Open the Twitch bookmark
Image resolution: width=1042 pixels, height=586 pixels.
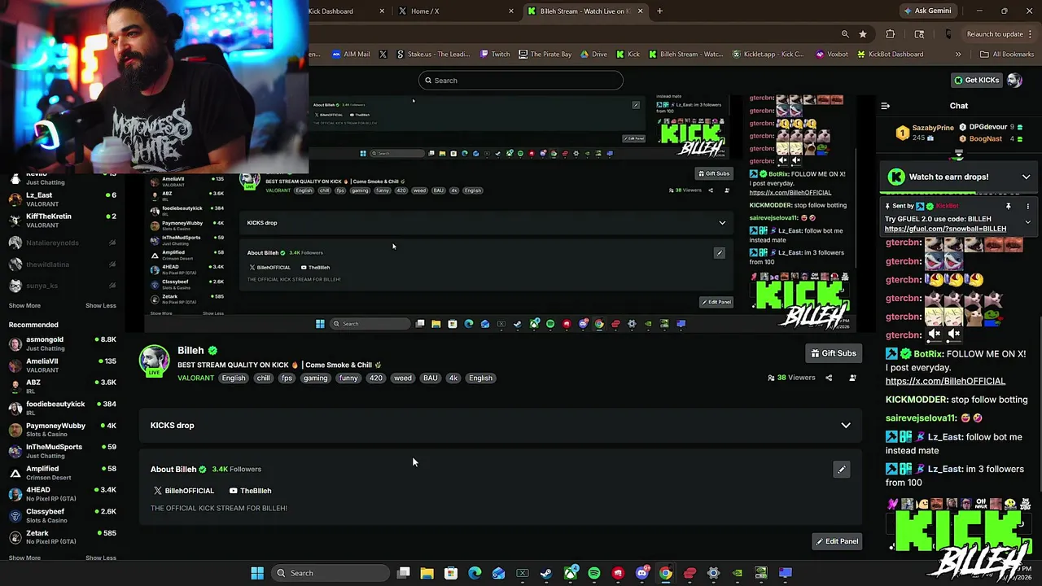pos(495,55)
